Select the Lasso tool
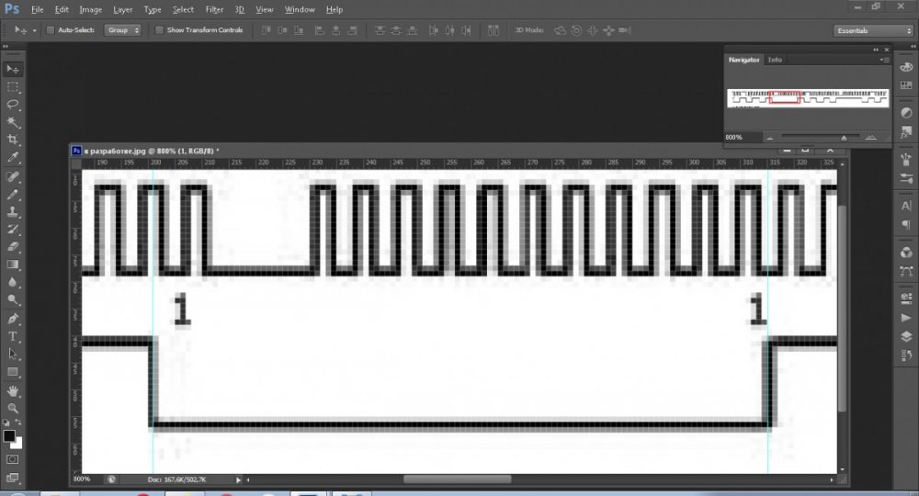The image size is (919, 496). click(x=12, y=105)
